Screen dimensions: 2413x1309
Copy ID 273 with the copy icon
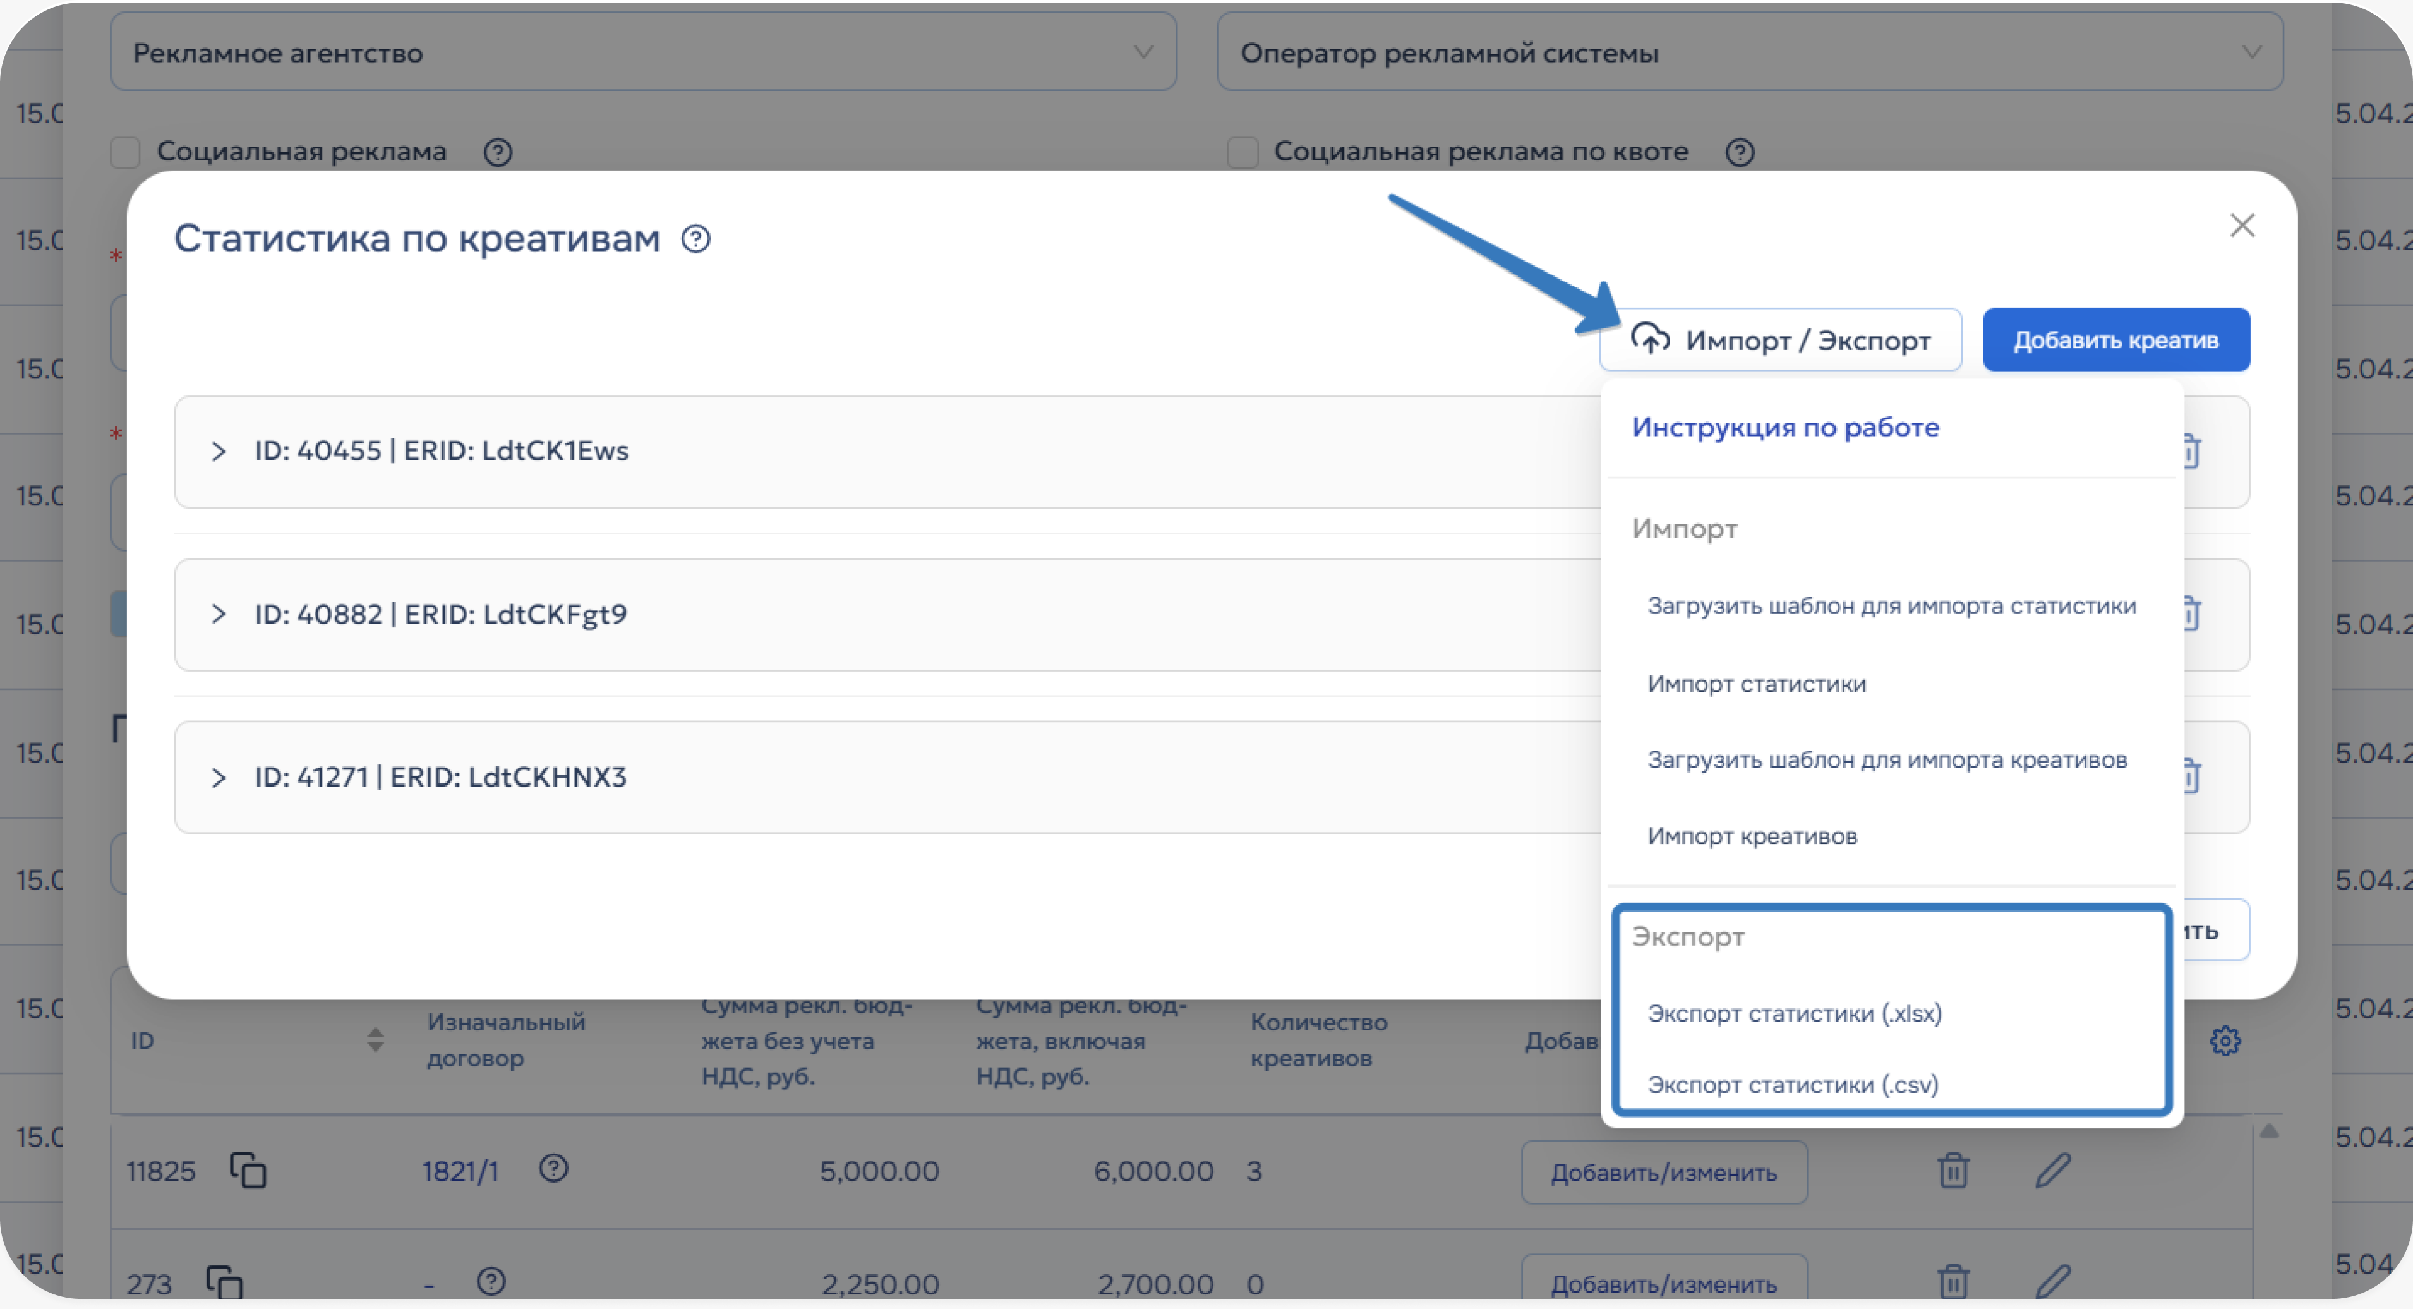point(224,1281)
